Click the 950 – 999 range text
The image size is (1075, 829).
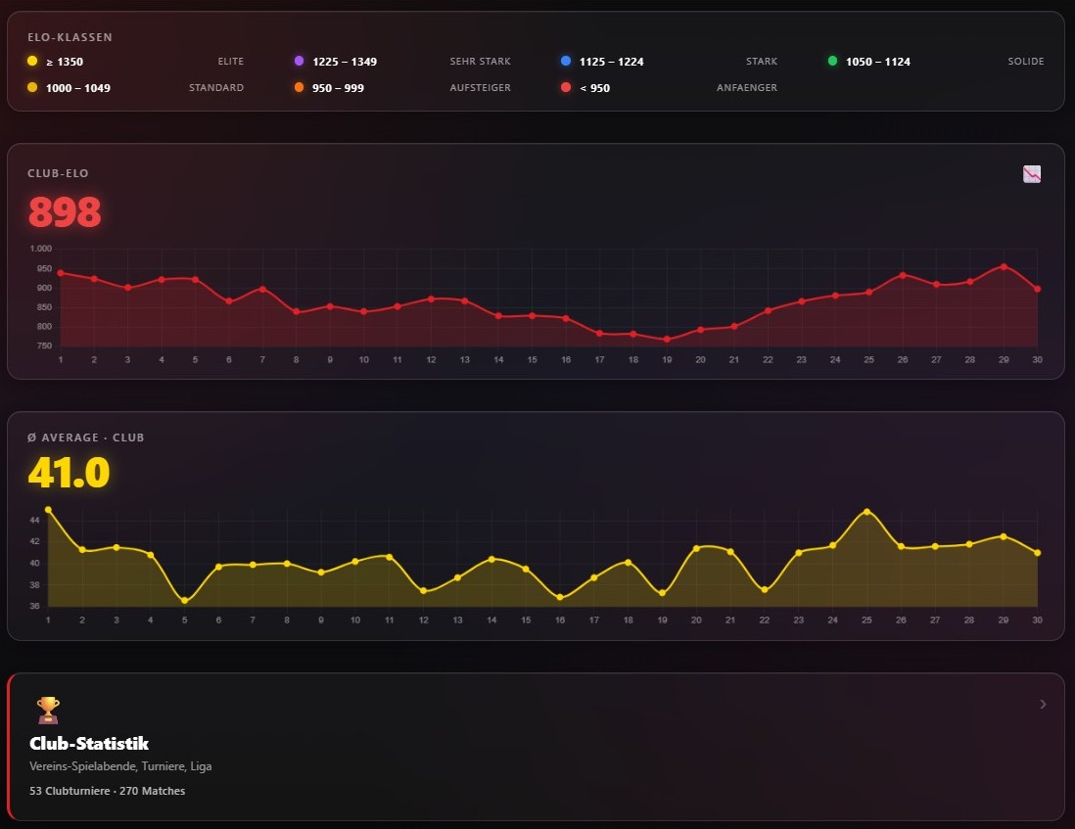(338, 88)
